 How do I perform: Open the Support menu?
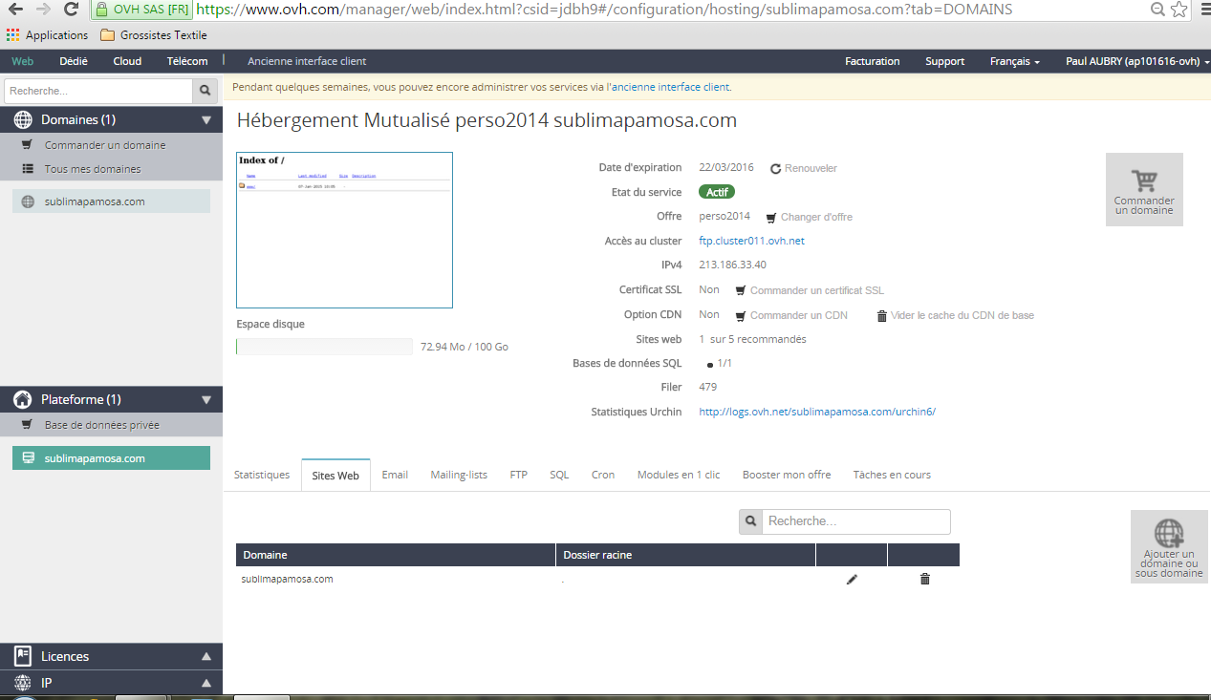(944, 61)
